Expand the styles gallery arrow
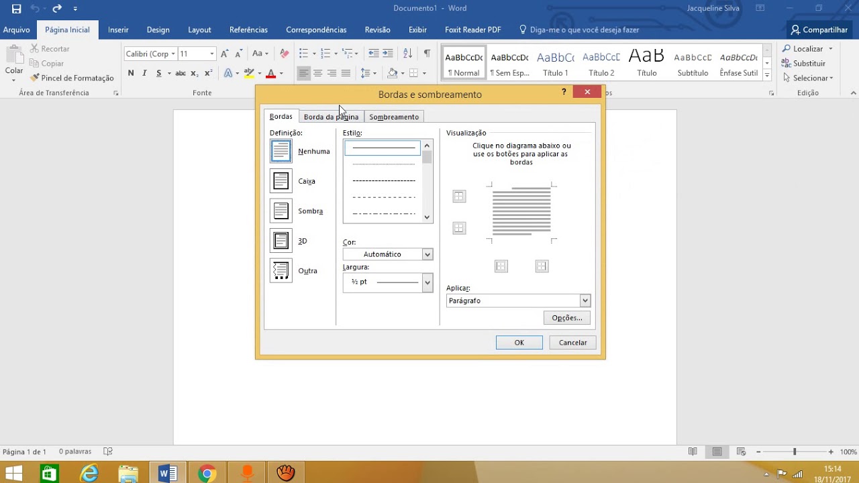Image resolution: width=859 pixels, height=483 pixels. click(767, 76)
